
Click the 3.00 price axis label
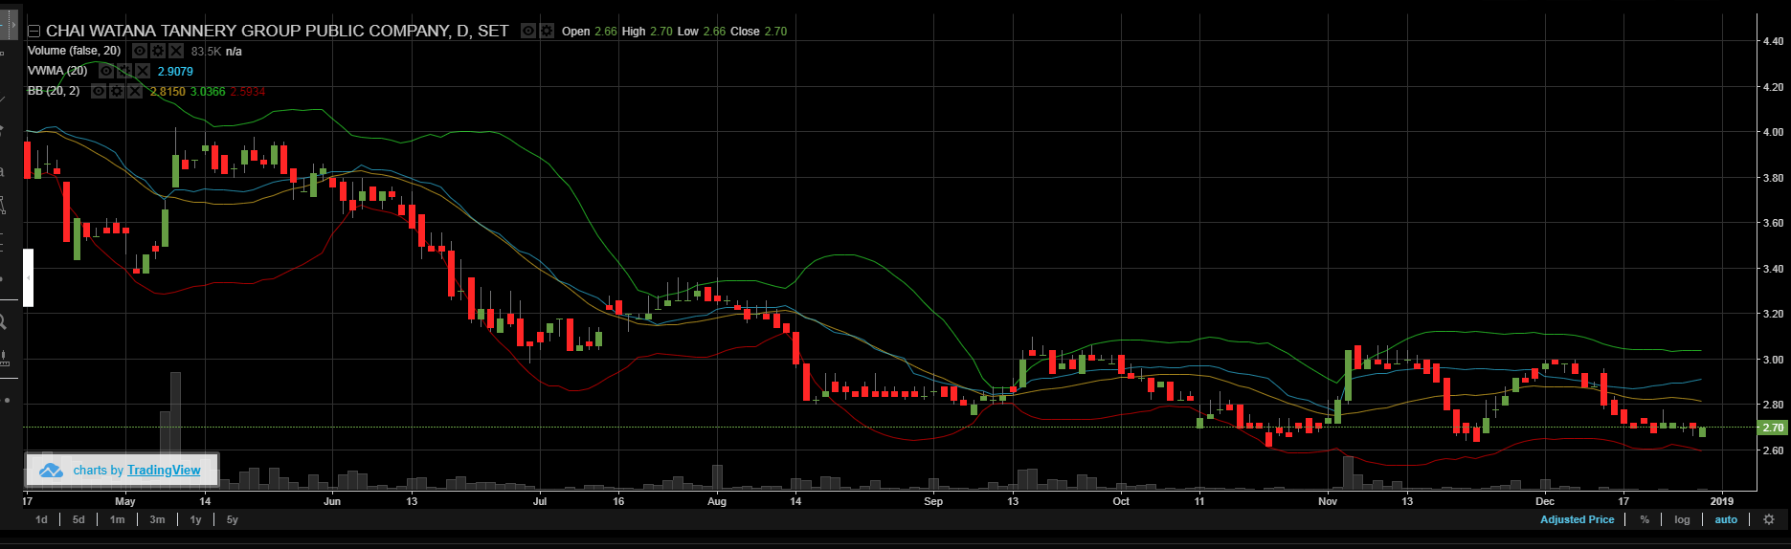(1772, 360)
